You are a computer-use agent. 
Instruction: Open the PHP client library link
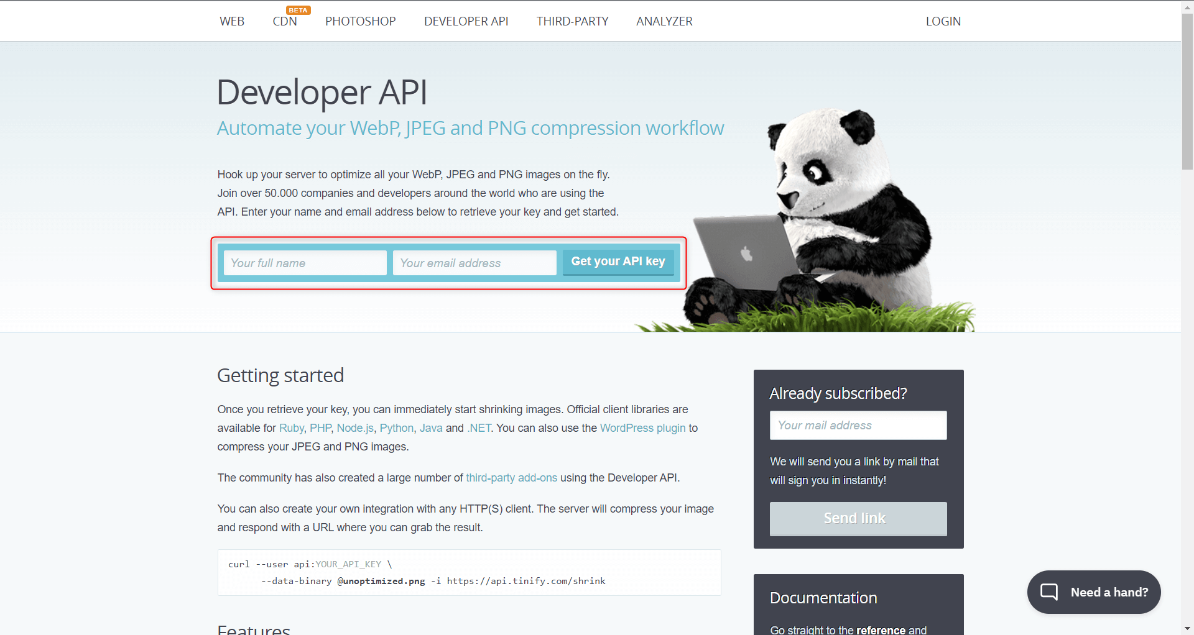point(320,428)
